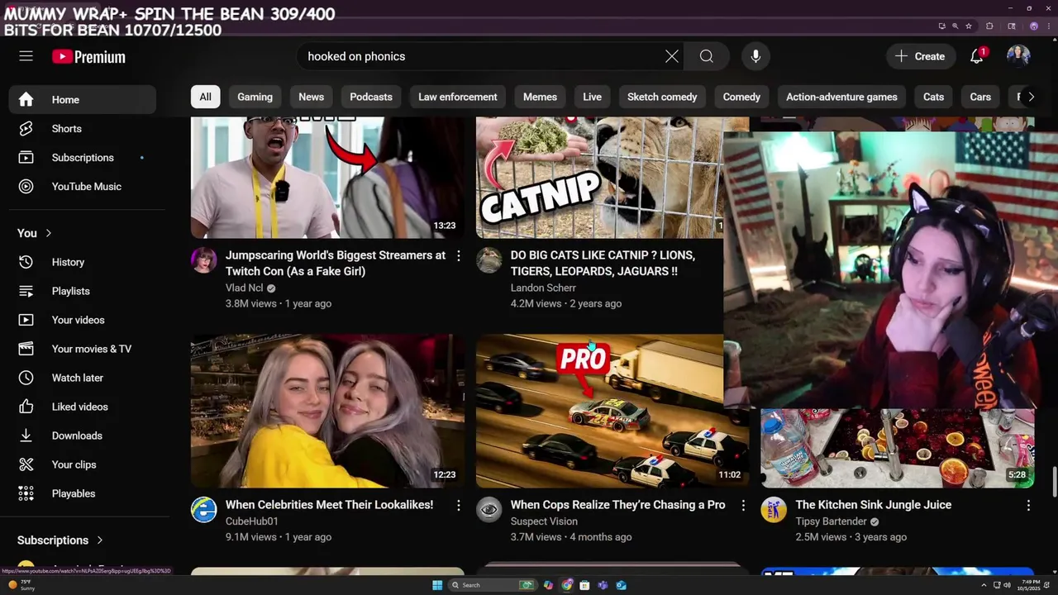The width and height of the screenshot is (1058, 595).
Task: Start voice search with microphone
Action: 755,56
